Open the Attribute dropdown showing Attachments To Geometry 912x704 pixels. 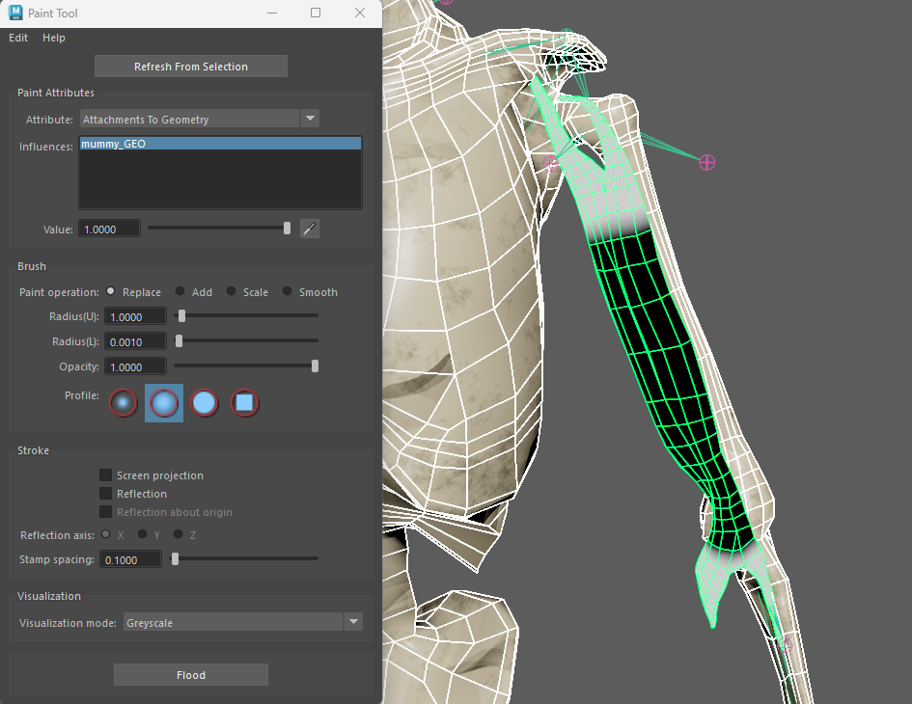coord(193,119)
